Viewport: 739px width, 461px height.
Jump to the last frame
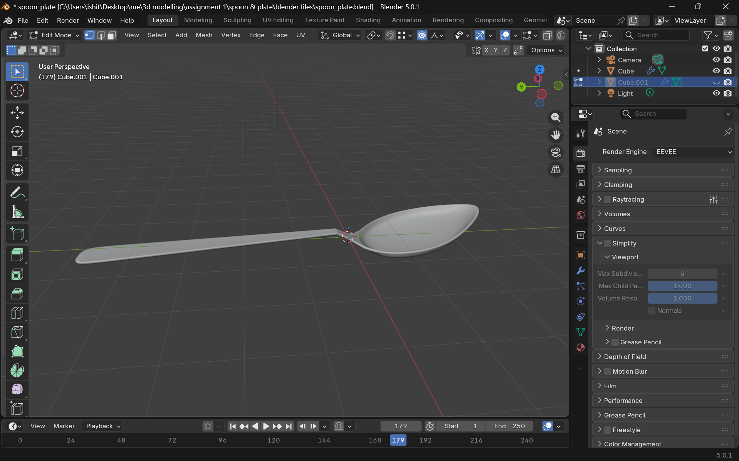click(x=289, y=426)
